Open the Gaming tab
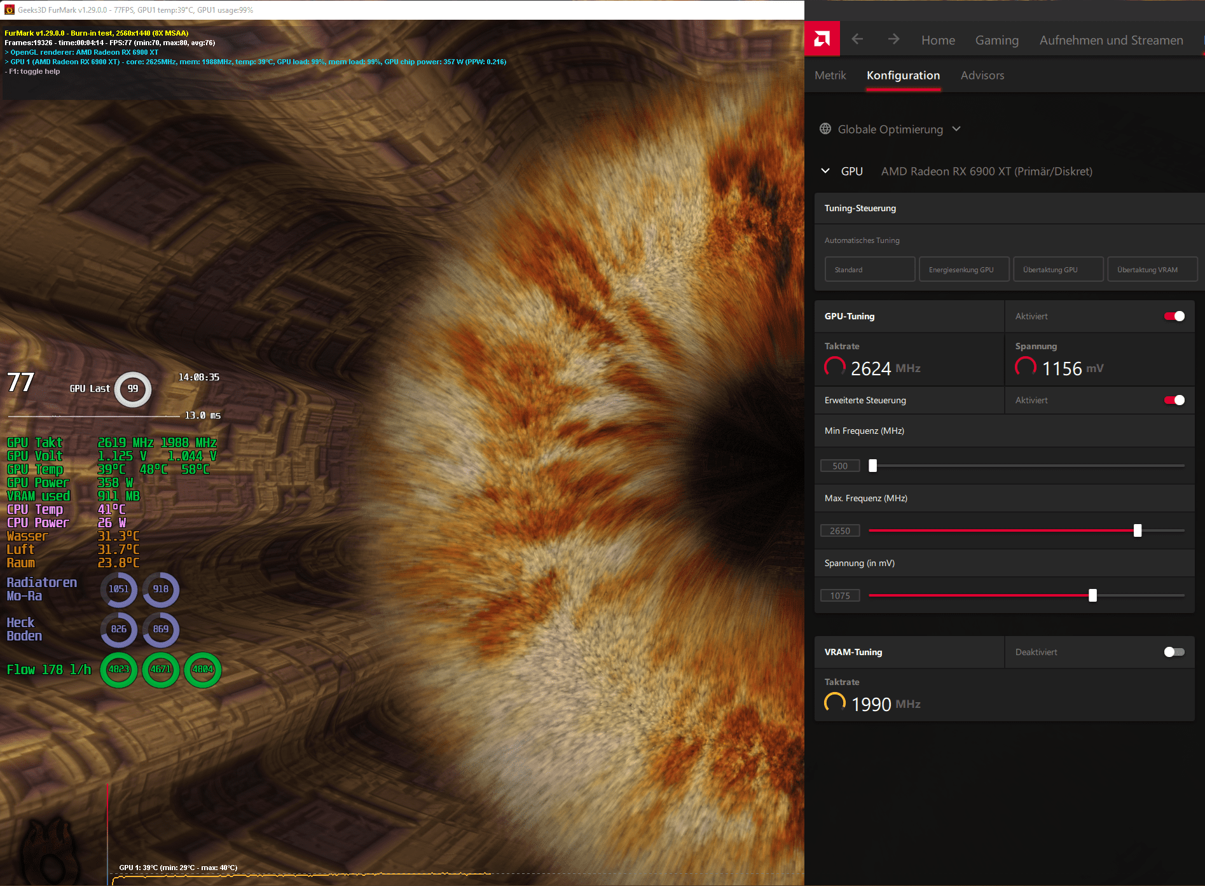Viewport: 1205px width, 886px height. pos(996,40)
